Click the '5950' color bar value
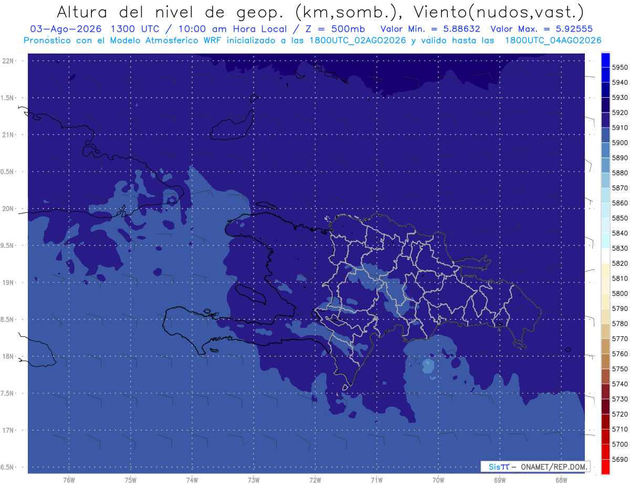 (x=619, y=67)
